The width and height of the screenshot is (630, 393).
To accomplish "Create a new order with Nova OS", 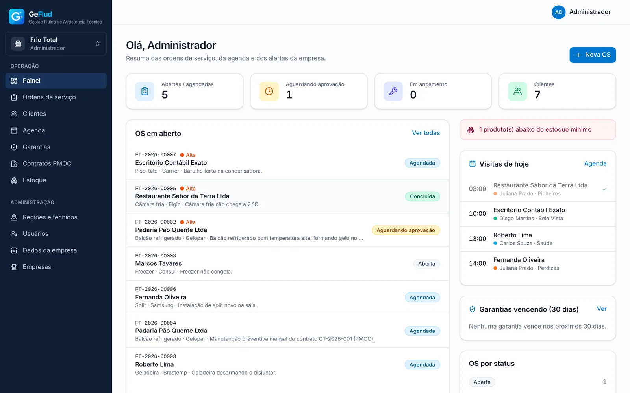I will (x=593, y=55).
